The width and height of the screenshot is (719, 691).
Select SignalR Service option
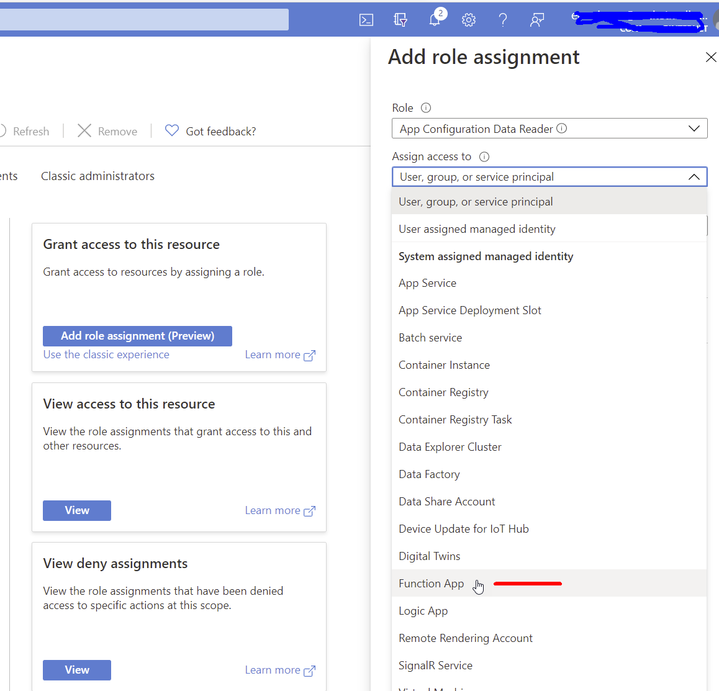549,666
